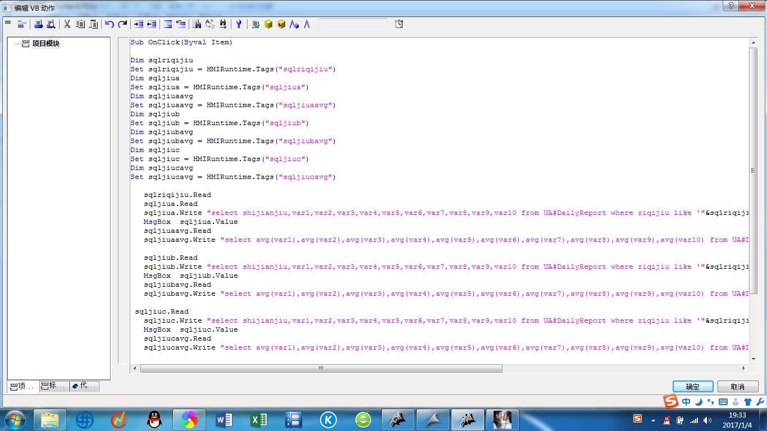Increase indent with the indent icon
Viewport: 767px width, 431px height.
[x=138, y=24]
